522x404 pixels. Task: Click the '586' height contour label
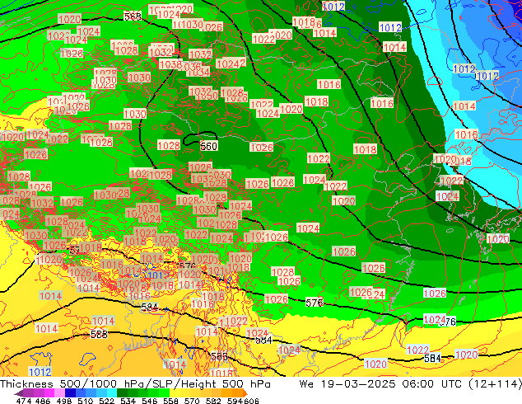219,357
